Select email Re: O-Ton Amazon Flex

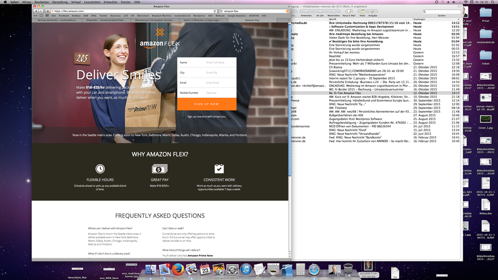376,93
